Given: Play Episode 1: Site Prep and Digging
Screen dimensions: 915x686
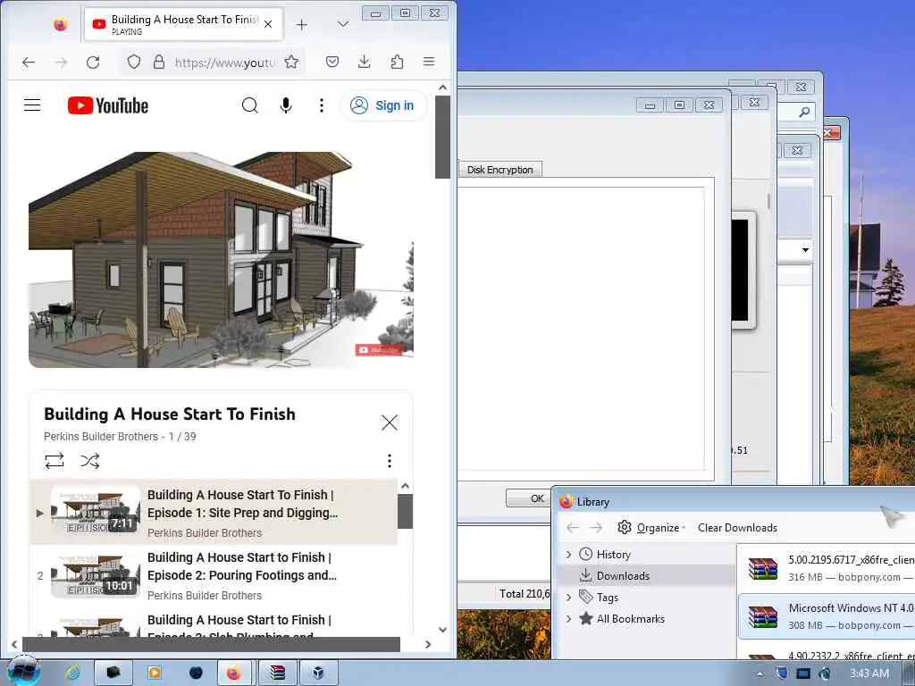Looking at the screenshot, I should click(213, 512).
